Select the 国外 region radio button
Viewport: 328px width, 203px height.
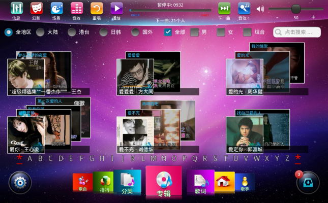click(x=135, y=32)
